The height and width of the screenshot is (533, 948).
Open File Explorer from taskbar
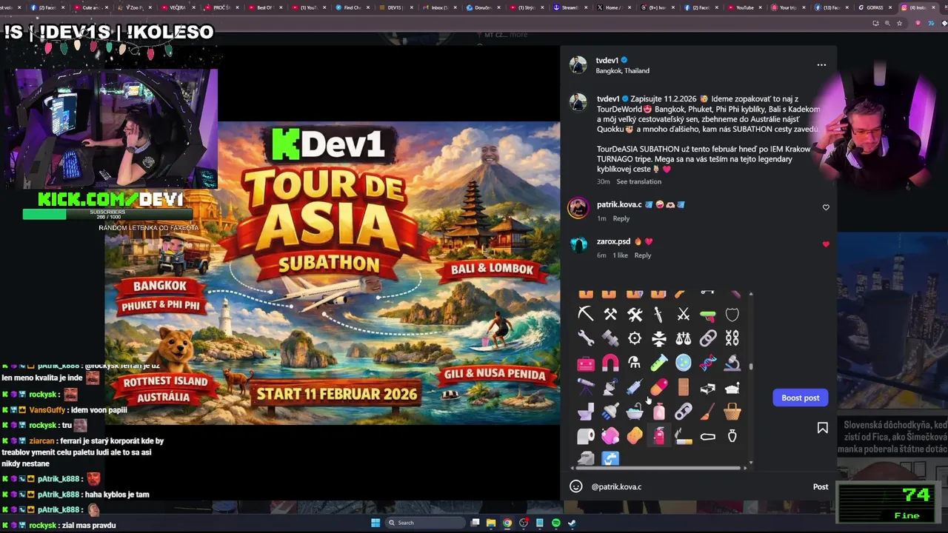tap(490, 523)
